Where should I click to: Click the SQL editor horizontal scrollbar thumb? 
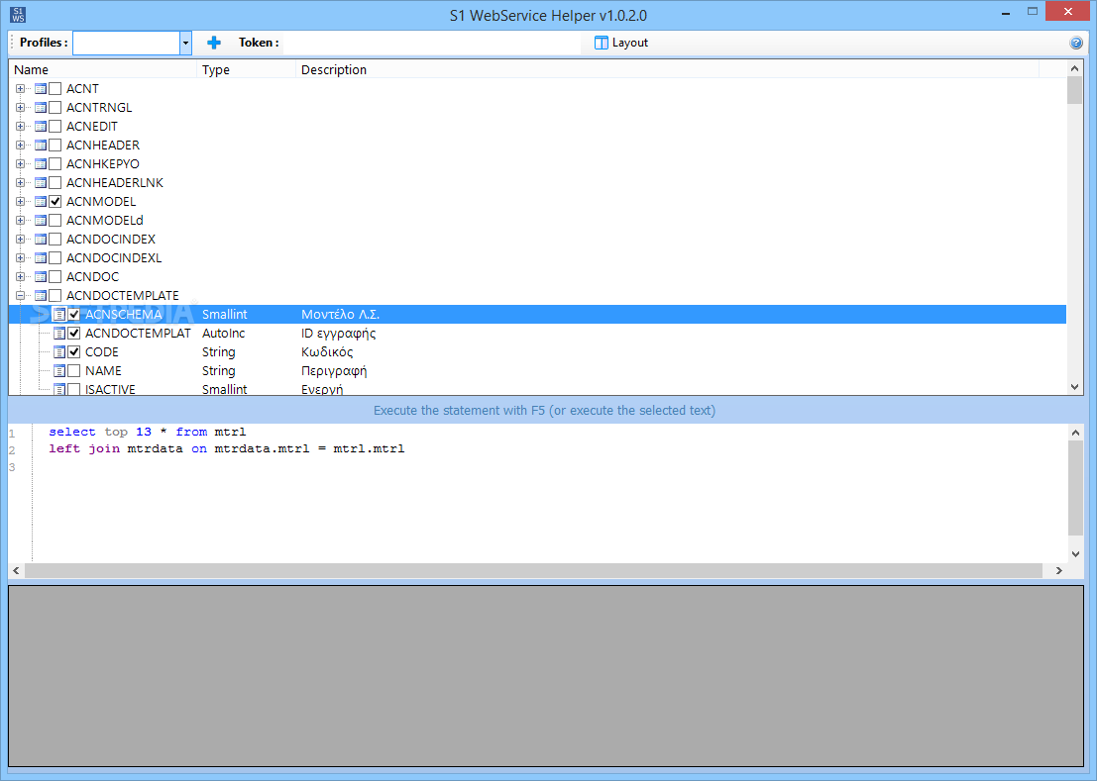click(x=533, y=571)
